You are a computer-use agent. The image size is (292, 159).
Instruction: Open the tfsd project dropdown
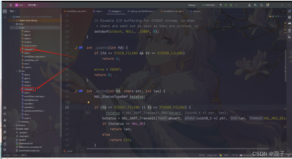point(20,5)
